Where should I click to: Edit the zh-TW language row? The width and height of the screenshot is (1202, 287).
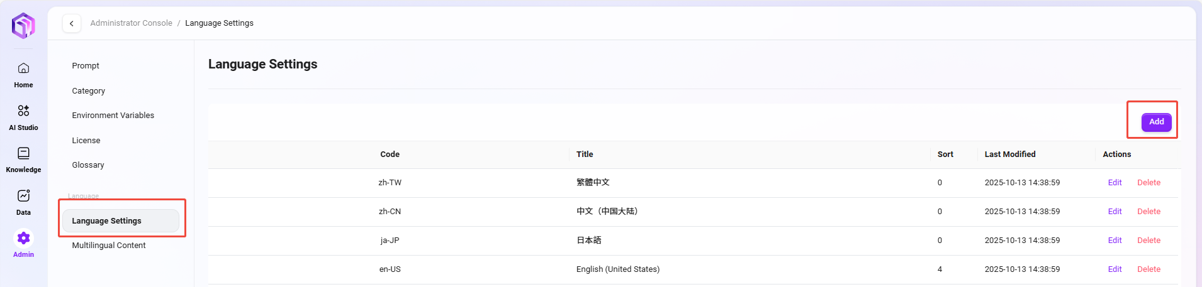tap(1115, 183)
